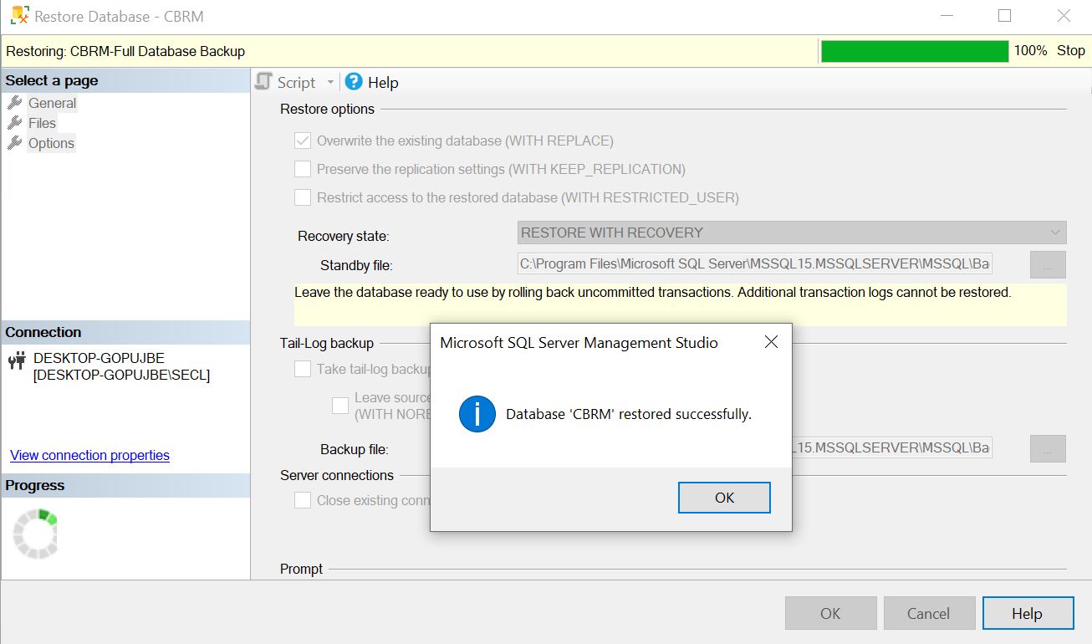The image size is (1092, 644).
Task: Expand the Script dropdown arrow
Action: coord(330,82)
